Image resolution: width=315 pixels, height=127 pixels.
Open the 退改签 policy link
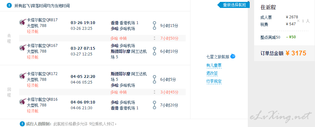click(x=212, y=73)
